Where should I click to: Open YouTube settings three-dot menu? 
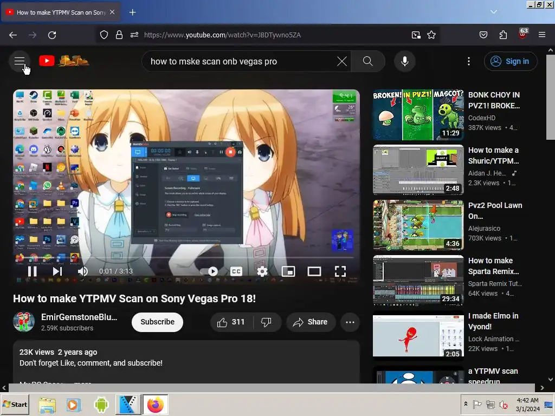(x=469, y=61)
